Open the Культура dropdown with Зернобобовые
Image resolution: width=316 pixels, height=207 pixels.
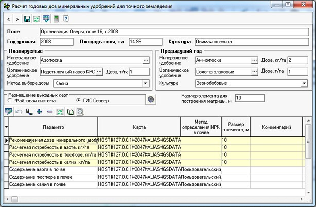pos(304,83)
